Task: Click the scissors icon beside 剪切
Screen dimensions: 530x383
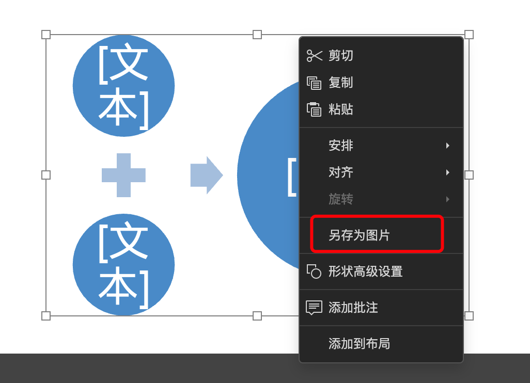Action: point(315,56)
